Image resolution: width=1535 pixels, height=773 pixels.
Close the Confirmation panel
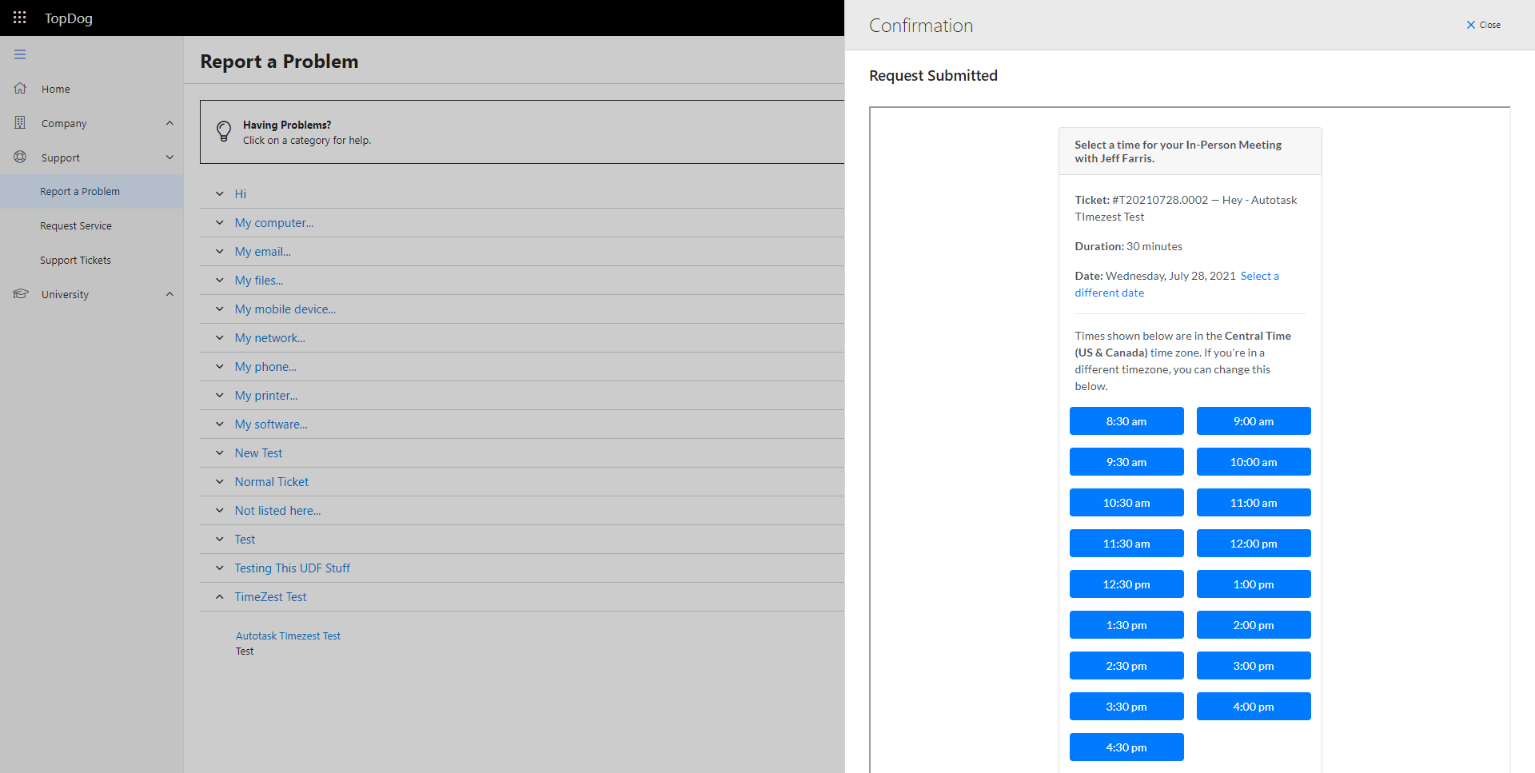(x=1483, y=25)
